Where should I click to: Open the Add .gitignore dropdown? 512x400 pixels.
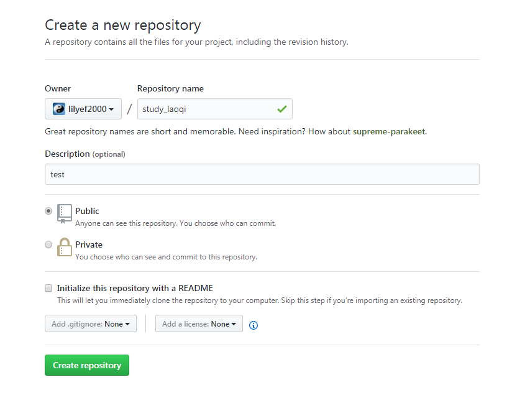(x=91, y=323)
